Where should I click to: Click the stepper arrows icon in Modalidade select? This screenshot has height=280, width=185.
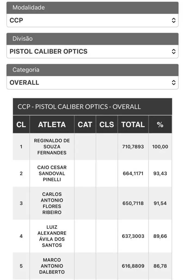(x=174, y=20)
